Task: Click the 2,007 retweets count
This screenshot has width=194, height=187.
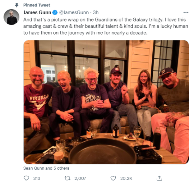Action: (x=80, y=179)
